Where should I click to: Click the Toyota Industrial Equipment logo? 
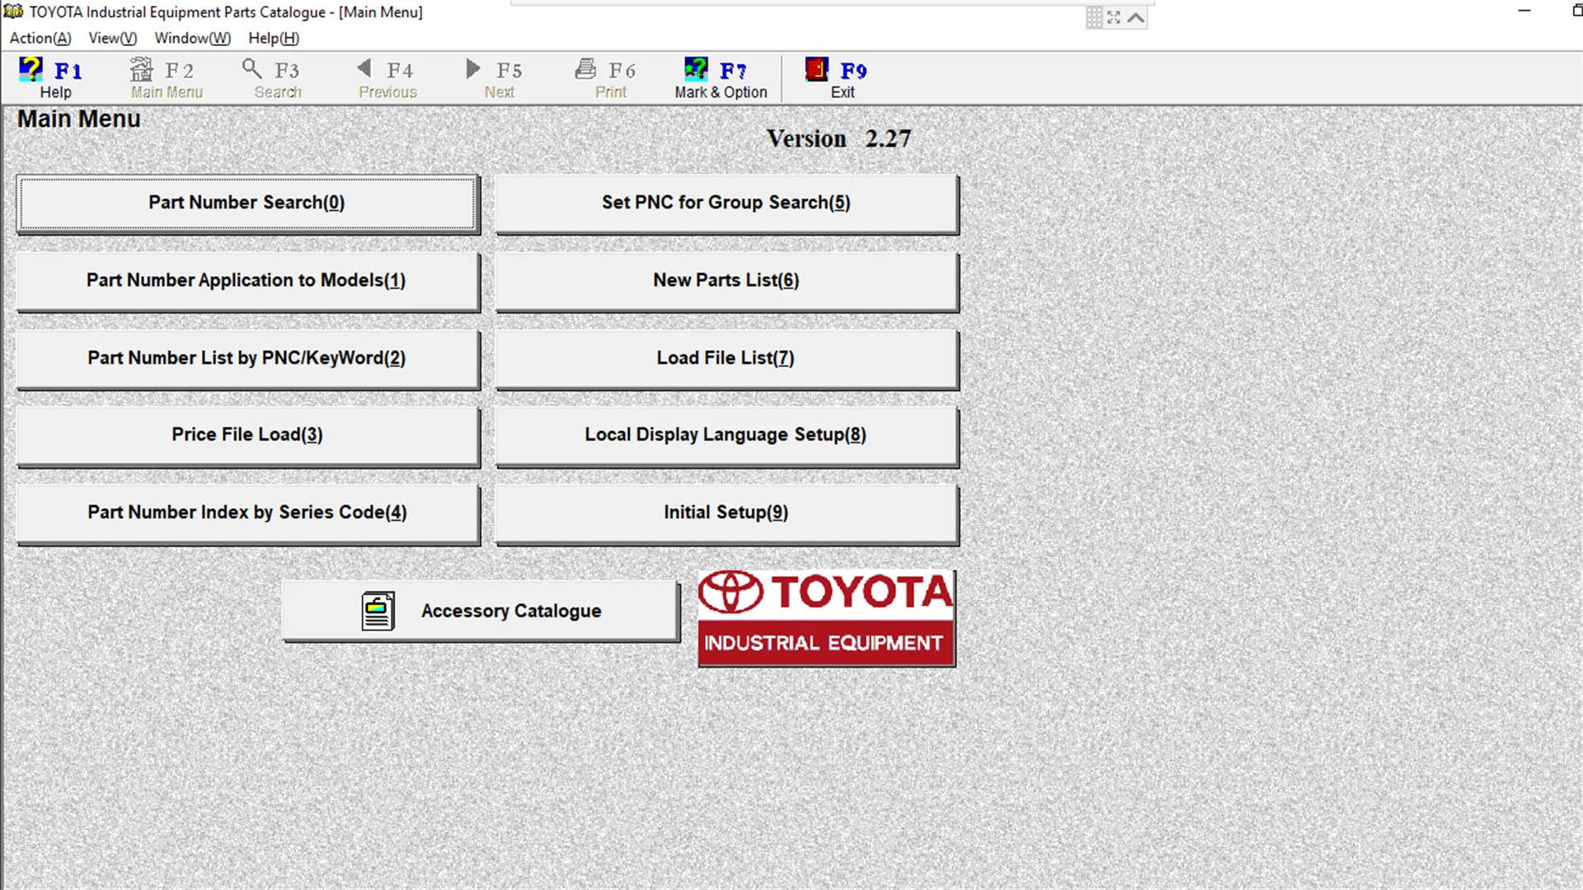[x=826, y=618]
